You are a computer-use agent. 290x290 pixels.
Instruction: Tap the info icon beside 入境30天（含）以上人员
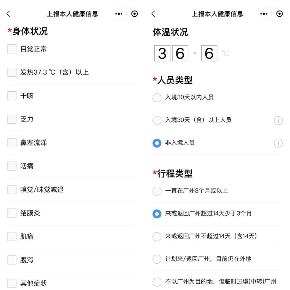pyautogui.click(x=278, y=120)
